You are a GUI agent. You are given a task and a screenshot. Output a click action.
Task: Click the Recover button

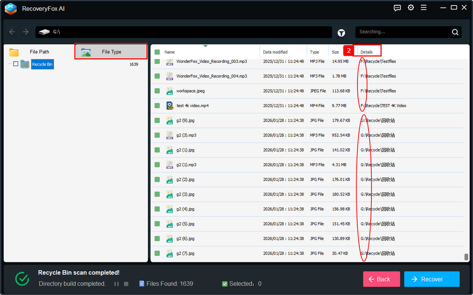tap(432, 279)
